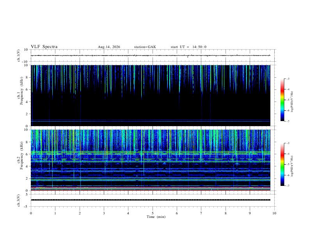Screen dimensions: 309x239
Task: Click the ch.2 Frequency (kHz) axis label
Action: [x=20, y=161]
